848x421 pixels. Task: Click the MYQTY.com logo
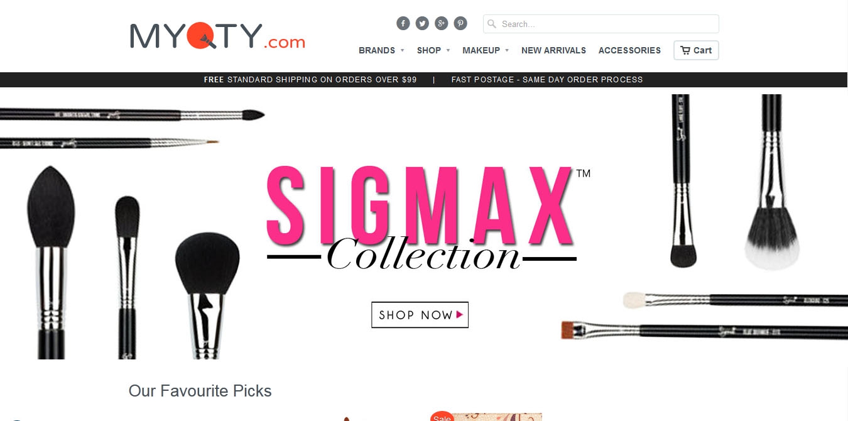click(217, 36)
